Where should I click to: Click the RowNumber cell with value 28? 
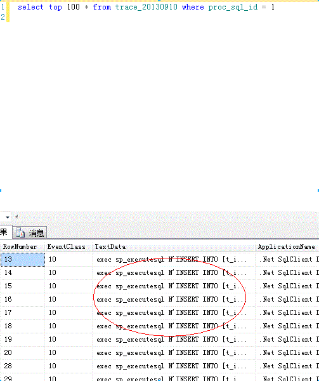(22, 366)
